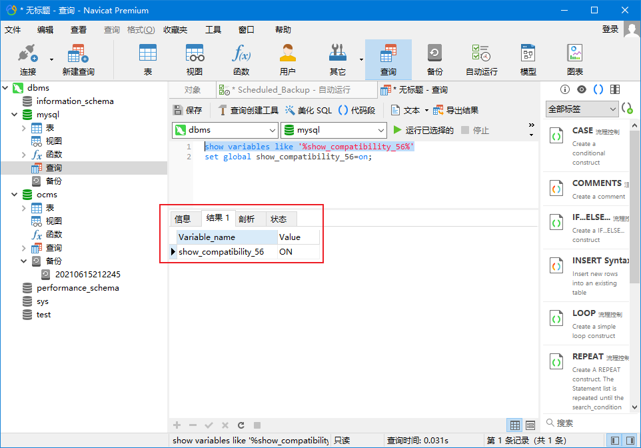Open the 模型 (model) toolbar icon
This screenshot has height=448, width=641.
tap(528, 60)
